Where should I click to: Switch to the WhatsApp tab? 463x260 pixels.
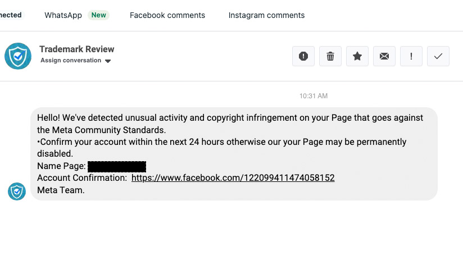[x=63, y=15]
